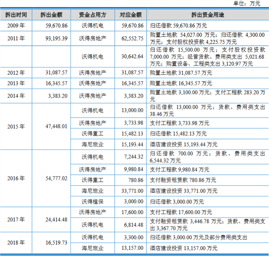Viewport: 269px width, 256px height.
Task: Click the value 30,642.64
Action: pos(132,57)
